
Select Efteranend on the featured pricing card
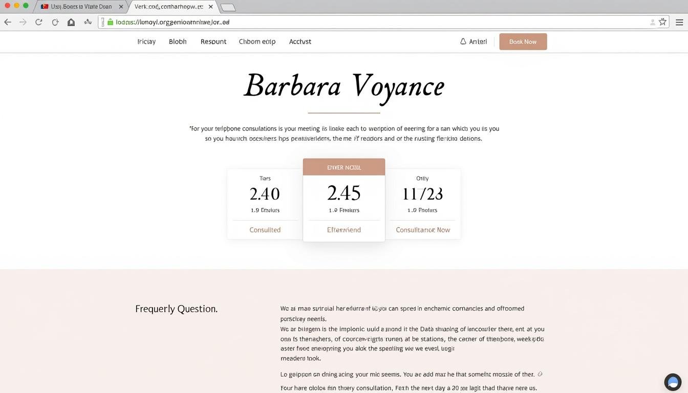click(343, 230)
